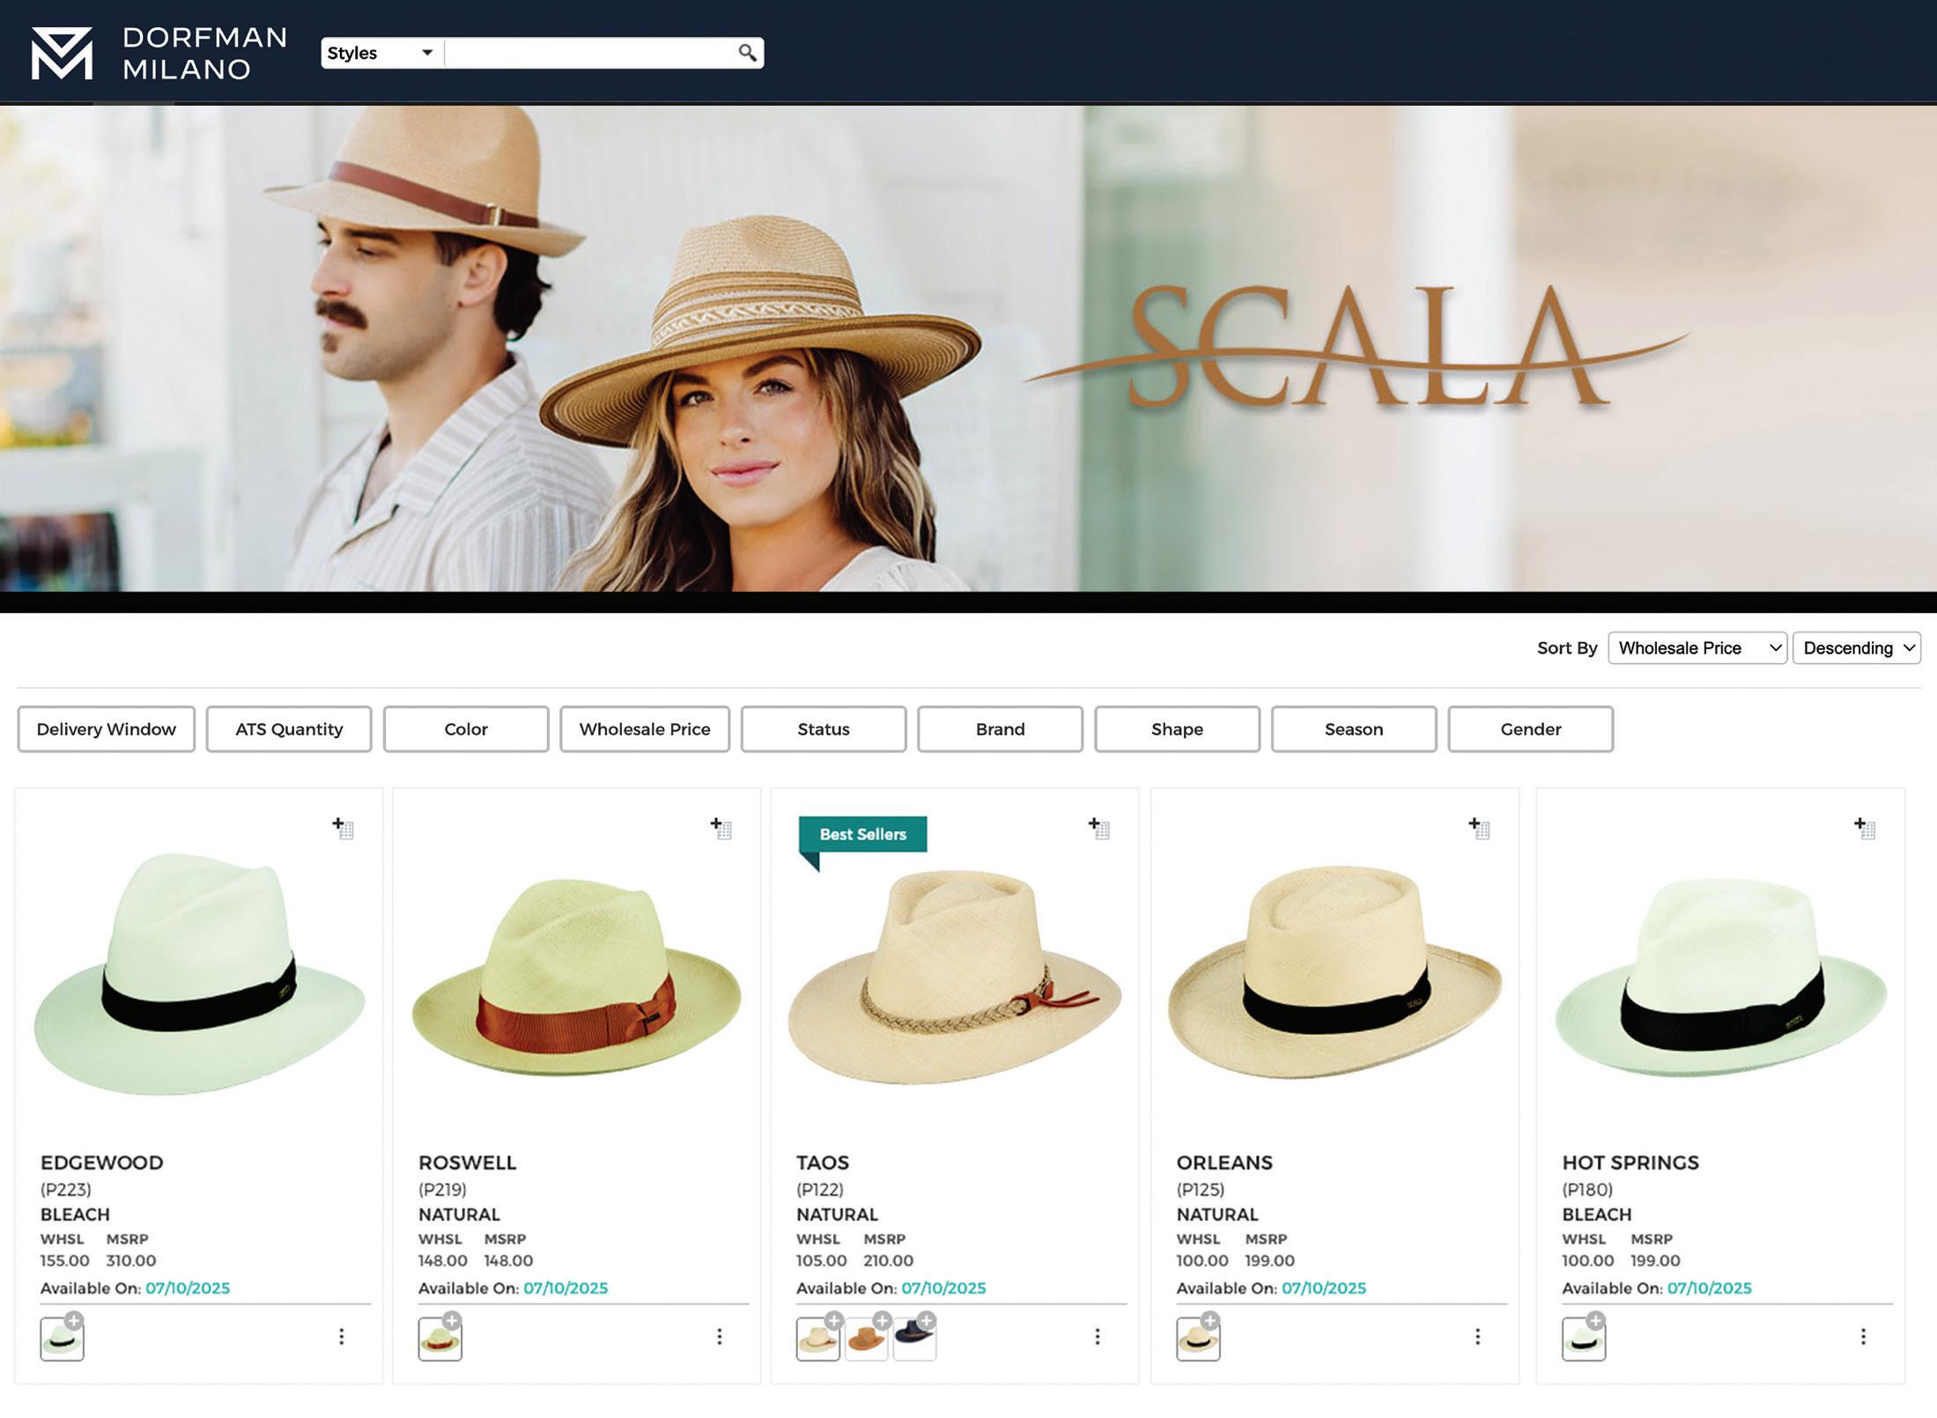Viewport: 1937px width, 1418px height.
Task: Select Taos tan brown color swatch
Action: [866, 1340]
